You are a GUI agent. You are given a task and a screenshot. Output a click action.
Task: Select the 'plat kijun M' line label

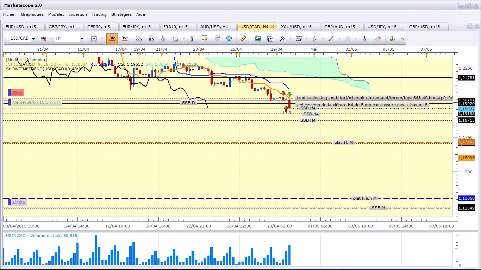click(365, 198)
